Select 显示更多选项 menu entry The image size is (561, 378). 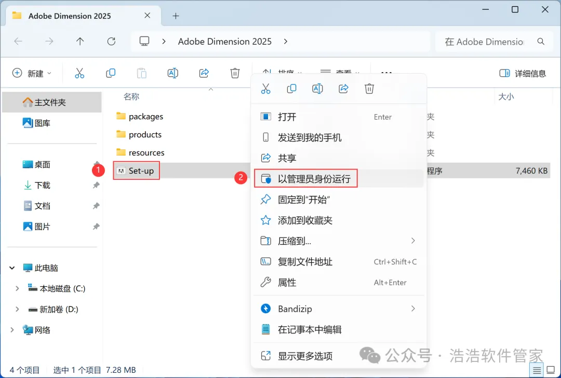[339, 356]
